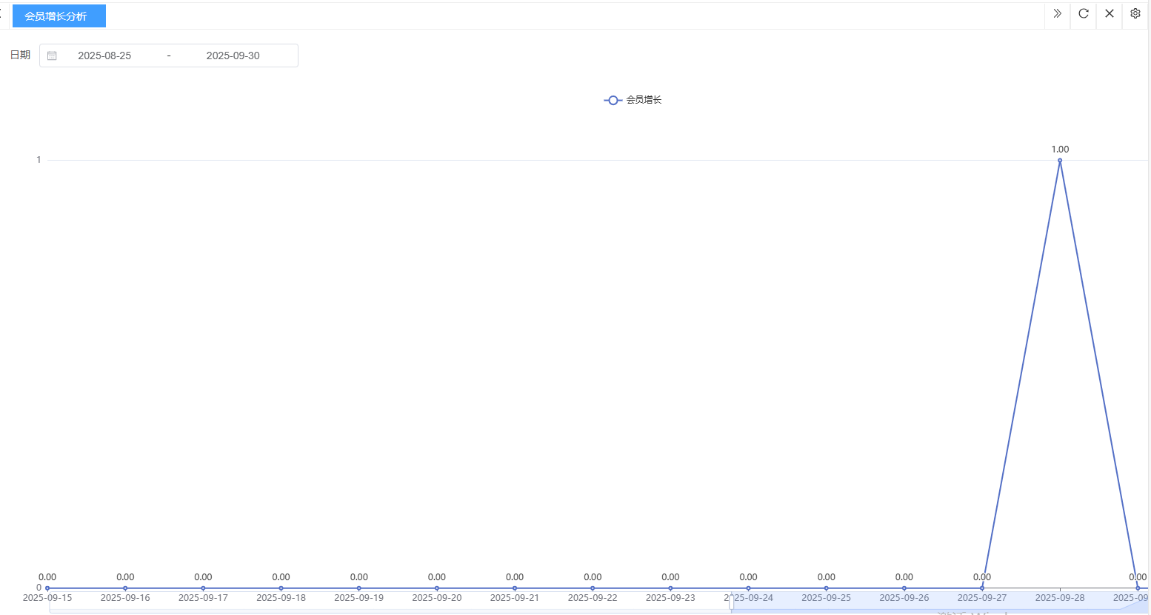Click the end date 2025-09-30 field
The height and width of the screenshot is (615, 1151).
pyautogui.click(x=233, y=56)
